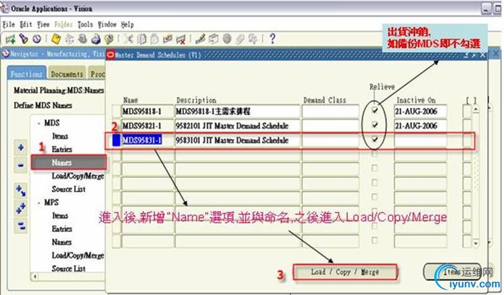Open the Help menu
Screen dimensions: 504x295
coord(127,24)
